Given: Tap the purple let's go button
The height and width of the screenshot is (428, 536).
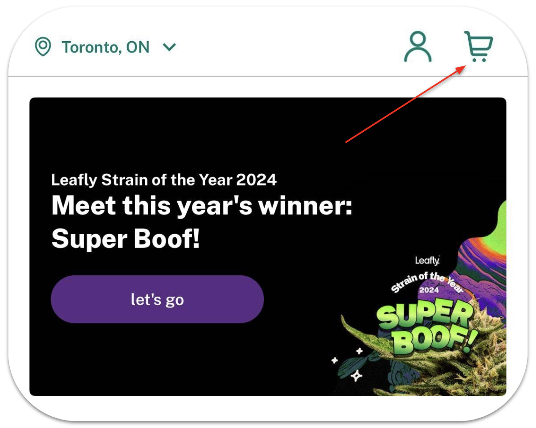Looking at the screenshot, I should (157, 299).
